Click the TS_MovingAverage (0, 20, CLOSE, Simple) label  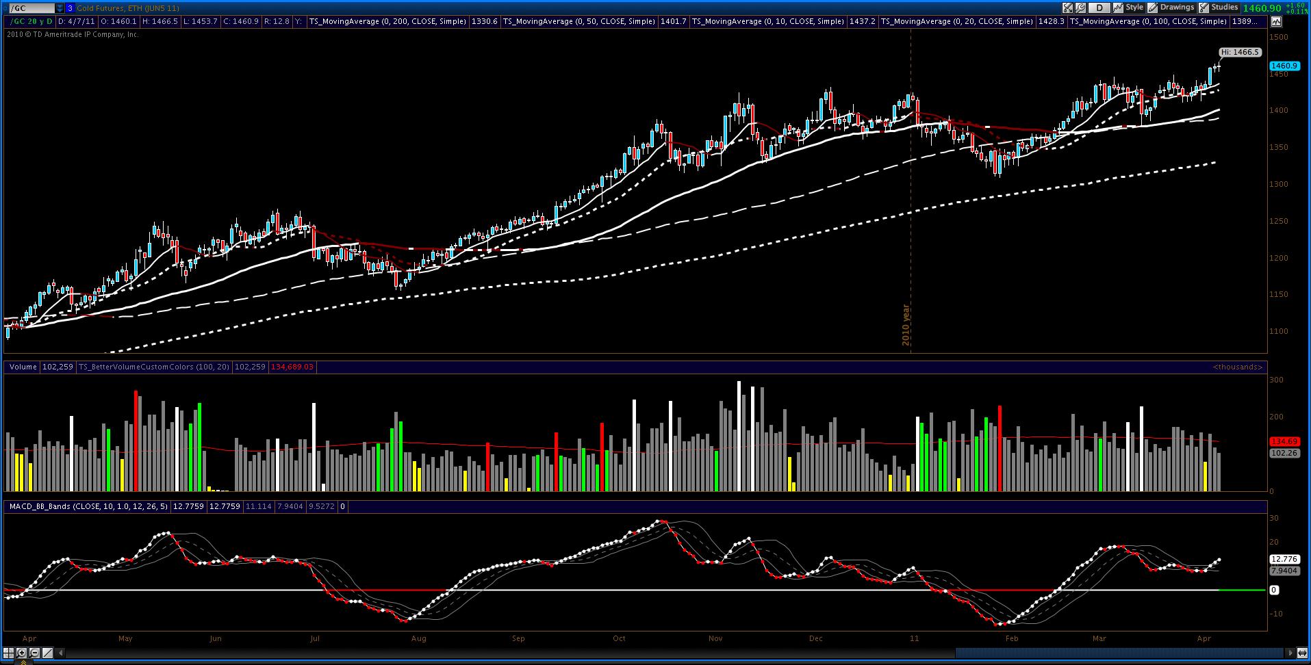pos(957,21)
